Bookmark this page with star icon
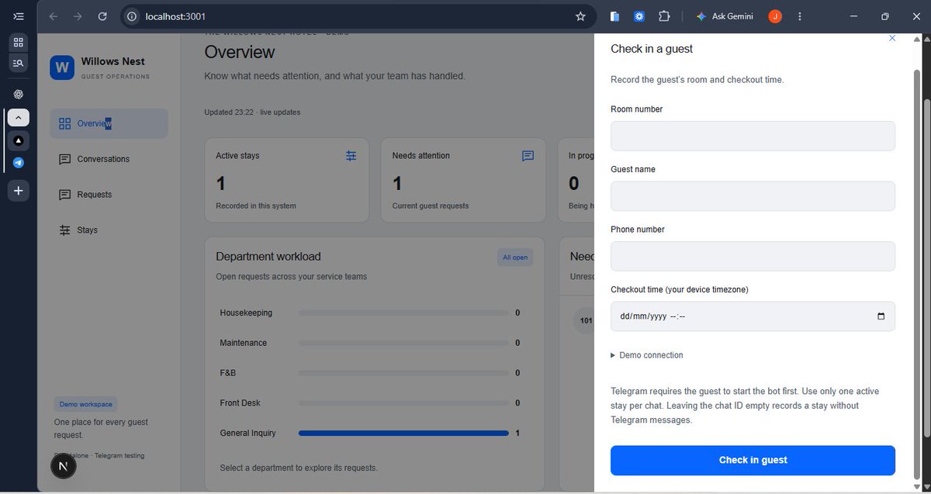931x494 pixels. 580,16
